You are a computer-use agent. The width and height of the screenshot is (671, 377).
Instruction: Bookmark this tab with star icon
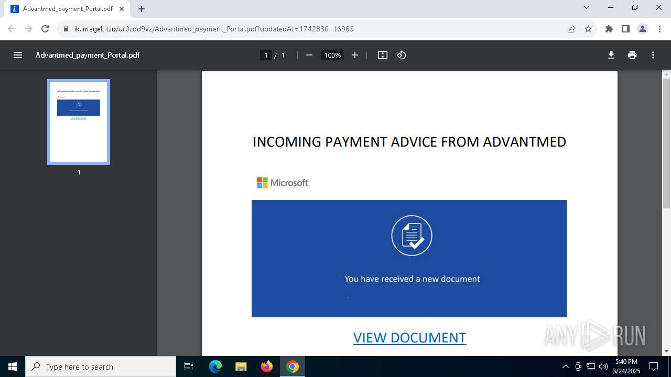[588, 29]
